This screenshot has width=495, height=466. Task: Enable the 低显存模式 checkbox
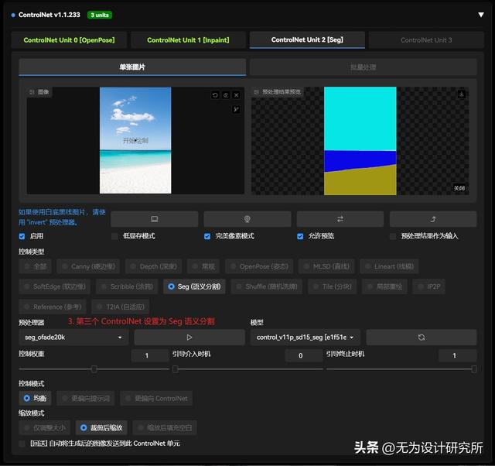[115, 236]
